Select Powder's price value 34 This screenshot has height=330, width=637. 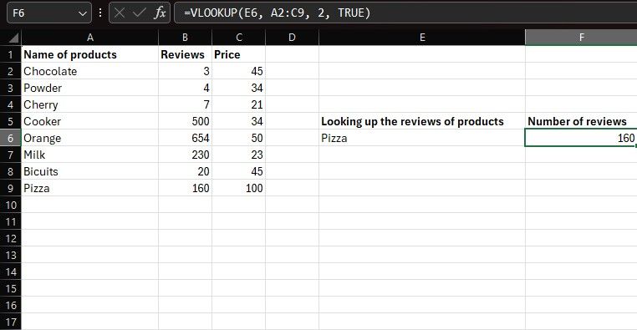click(239, 88)
